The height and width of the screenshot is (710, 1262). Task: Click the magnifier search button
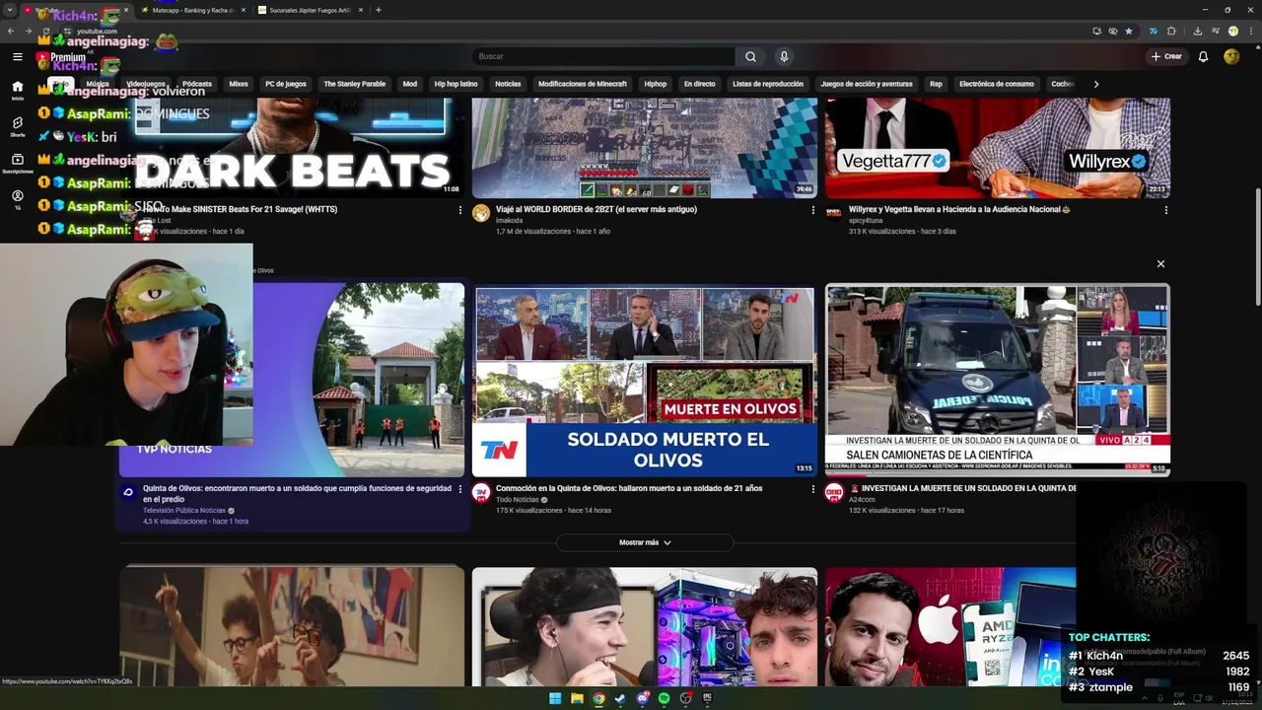(x=750, y=56)
